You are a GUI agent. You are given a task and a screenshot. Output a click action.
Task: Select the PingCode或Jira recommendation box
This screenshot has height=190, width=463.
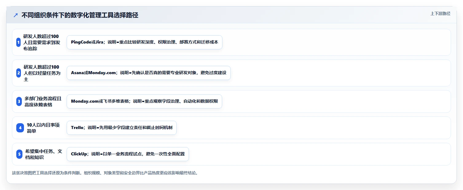[144, 42]
